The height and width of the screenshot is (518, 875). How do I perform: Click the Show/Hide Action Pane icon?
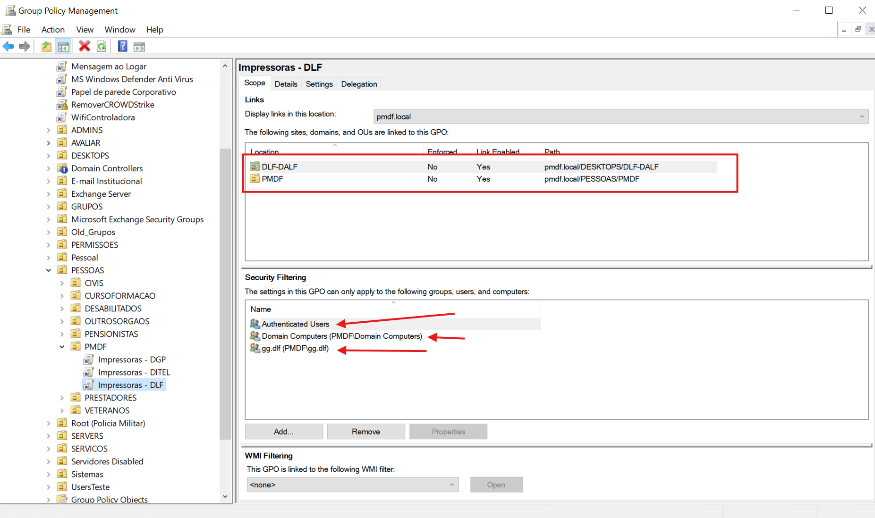pyautogui.click(x=139, y=46)
